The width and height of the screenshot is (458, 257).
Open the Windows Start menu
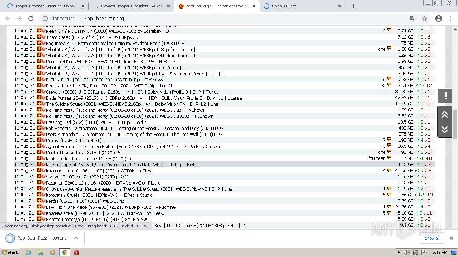(x=10, y=252)
